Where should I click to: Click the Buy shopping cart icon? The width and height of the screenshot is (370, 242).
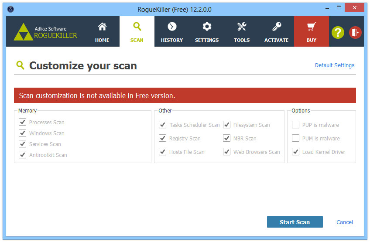312,27
